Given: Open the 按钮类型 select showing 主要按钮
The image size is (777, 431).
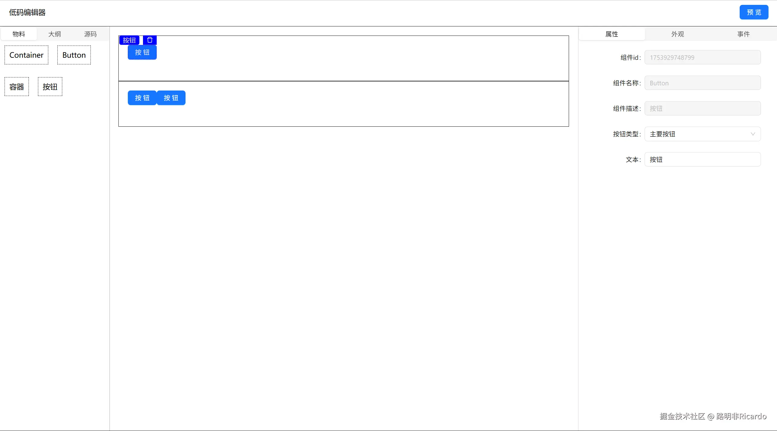Looking at the screenshot, I should click(698, 134).
